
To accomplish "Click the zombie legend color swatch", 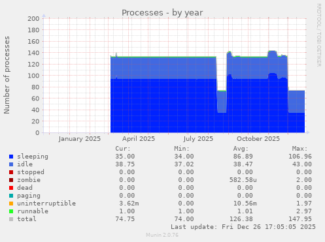I will coord(11,180).
